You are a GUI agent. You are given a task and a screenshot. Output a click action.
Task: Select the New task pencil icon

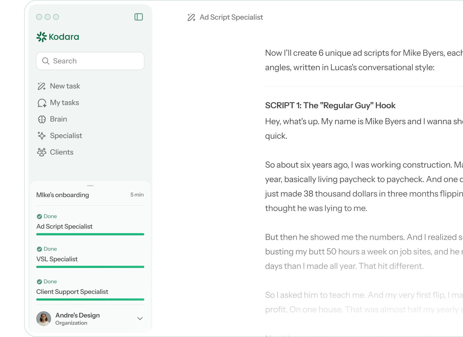click(x=41, y=86)
